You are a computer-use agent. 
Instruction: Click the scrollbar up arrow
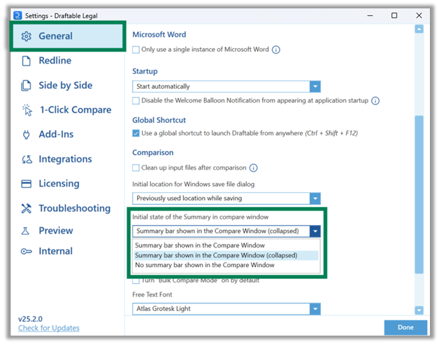pos(419,29)
